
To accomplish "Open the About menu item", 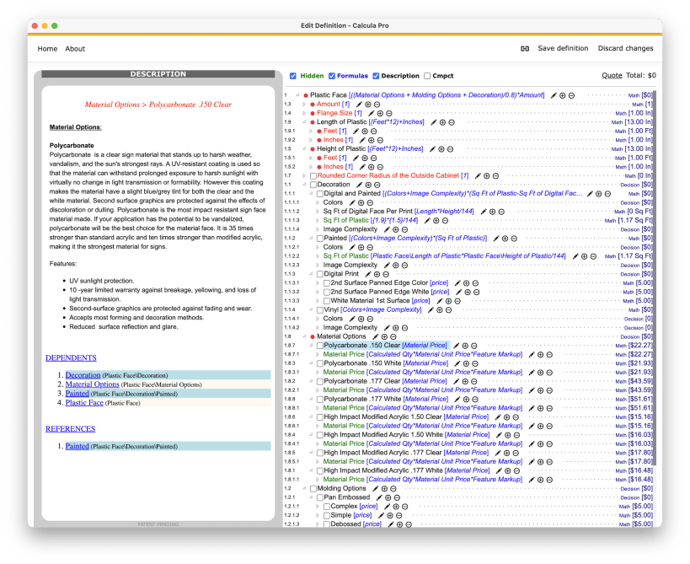I will (x=75, y=49).
